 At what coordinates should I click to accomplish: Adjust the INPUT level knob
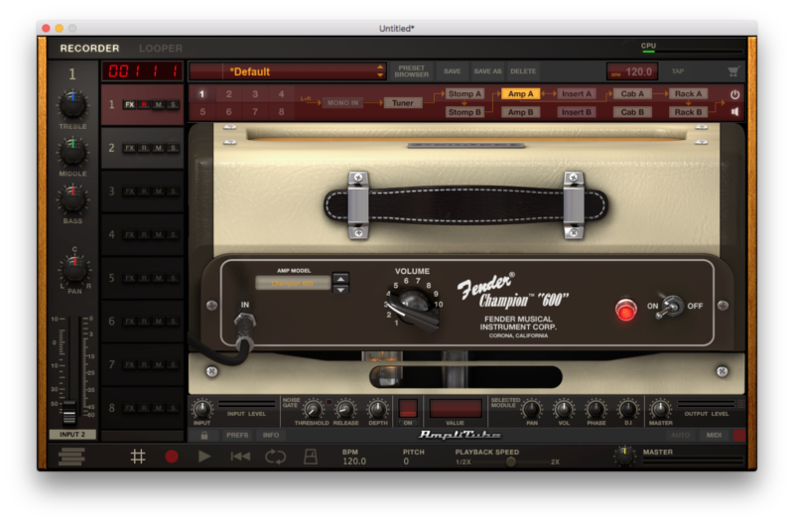coord(201,409)
